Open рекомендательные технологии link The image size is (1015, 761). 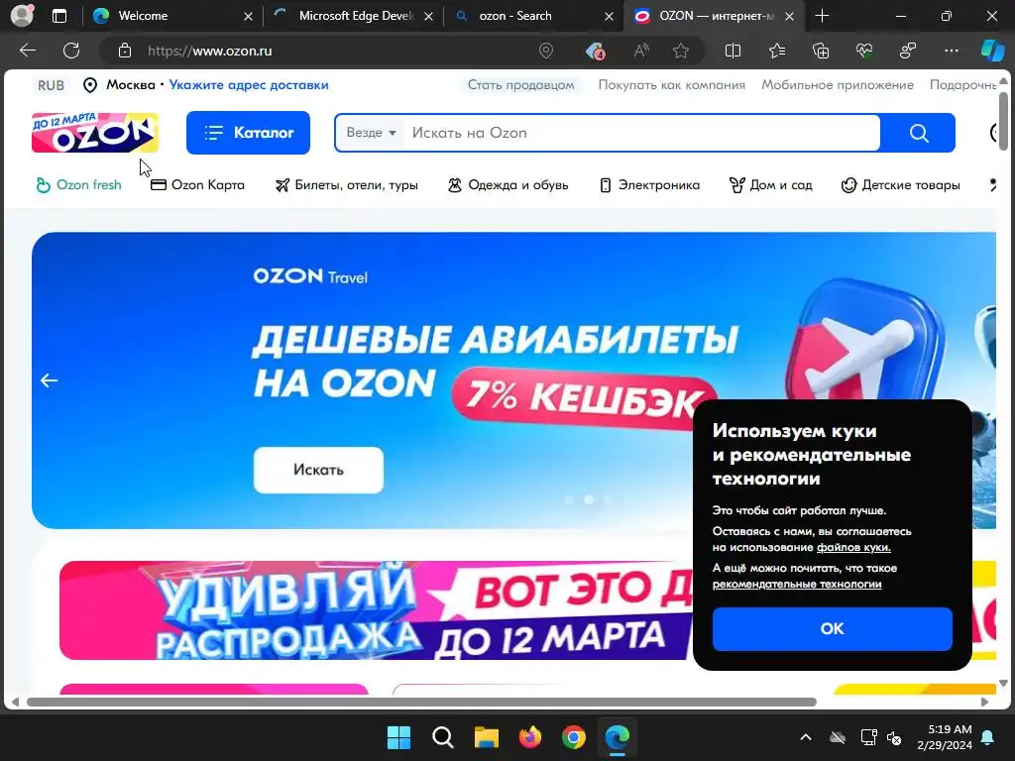pyautogui.click(x=797, y=584)
